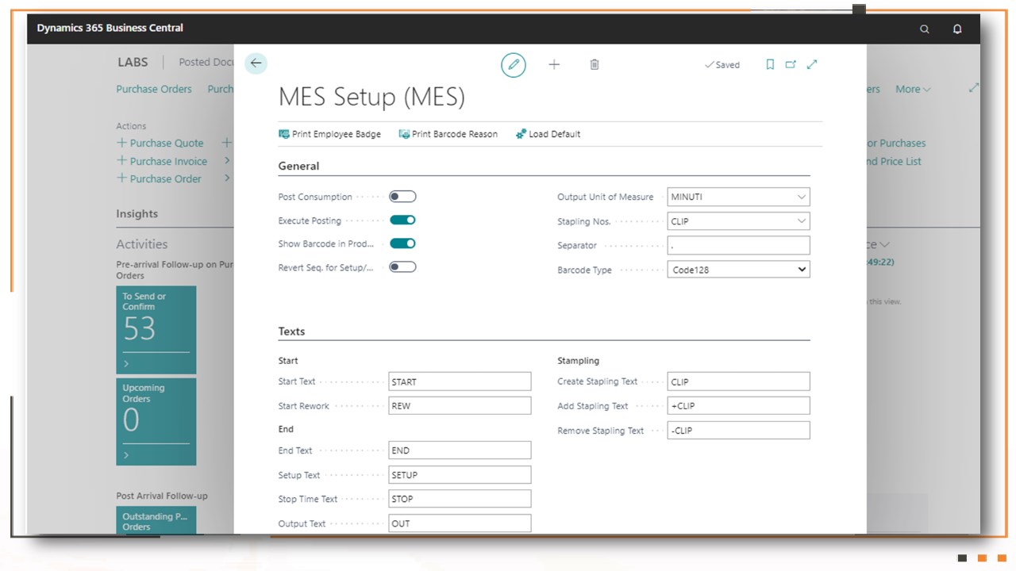
Task: Click the Activities heading in the background
Action: click(142, 244)
